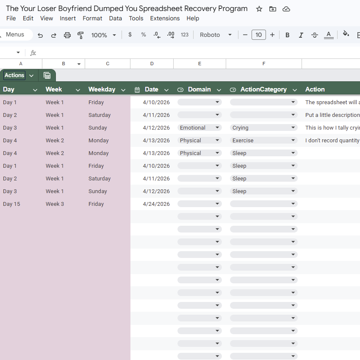
Task: Open the ActionCategory column options
Action: tap(295, 90)
